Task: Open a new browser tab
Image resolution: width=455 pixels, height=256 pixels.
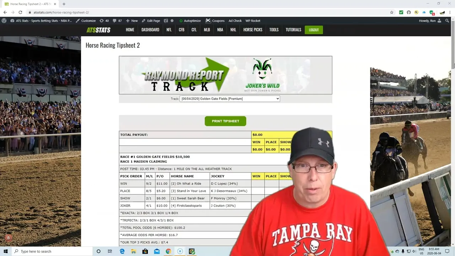Action: pos(64,4)
